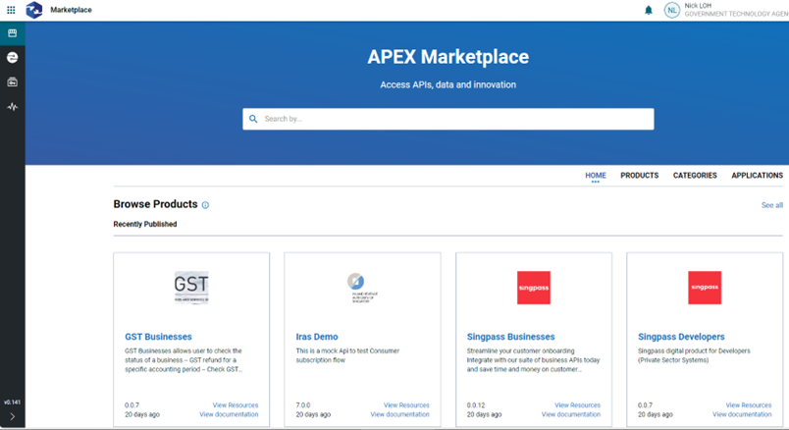This screenshot has width=789, height=430.
Task: Open the Singpass Developers product title
Action: point(681,337)
